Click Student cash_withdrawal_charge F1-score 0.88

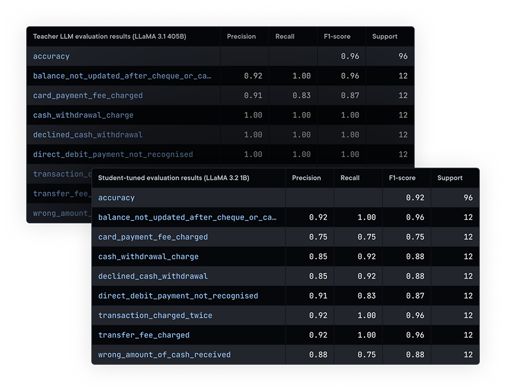point(415,257)
